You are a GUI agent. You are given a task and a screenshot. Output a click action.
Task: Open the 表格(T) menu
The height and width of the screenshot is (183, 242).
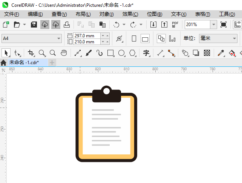(x=202, y=14)
